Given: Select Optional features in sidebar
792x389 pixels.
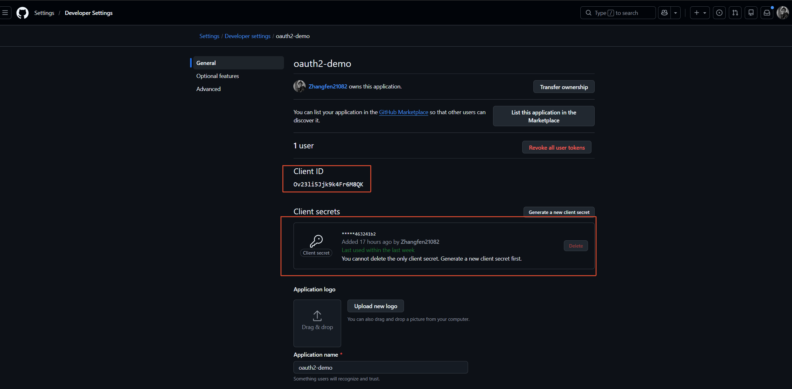Looking at the screenshot, I should tap(217, 76).
